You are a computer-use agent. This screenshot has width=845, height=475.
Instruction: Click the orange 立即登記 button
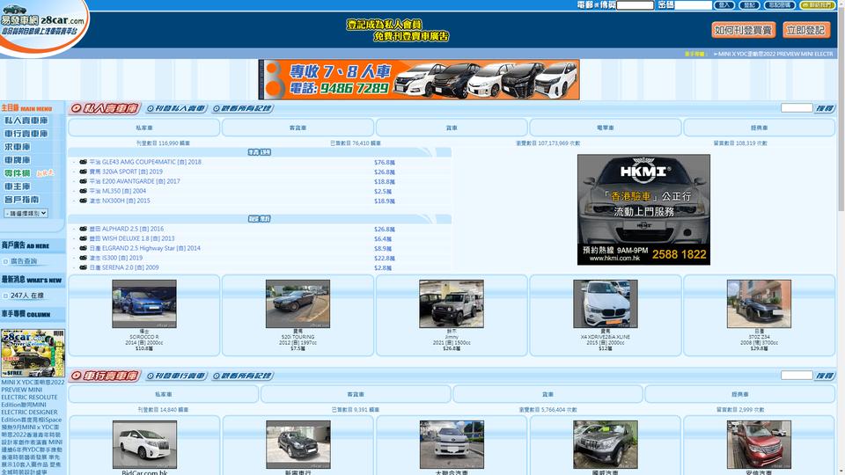pyautogui.click(x=805, y=30)
